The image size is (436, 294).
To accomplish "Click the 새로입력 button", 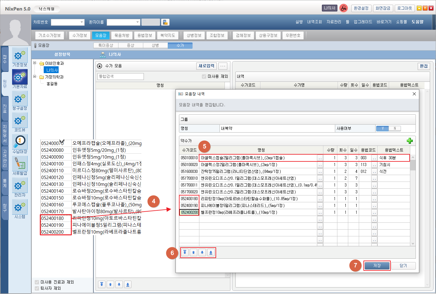I will click(207, 66).
